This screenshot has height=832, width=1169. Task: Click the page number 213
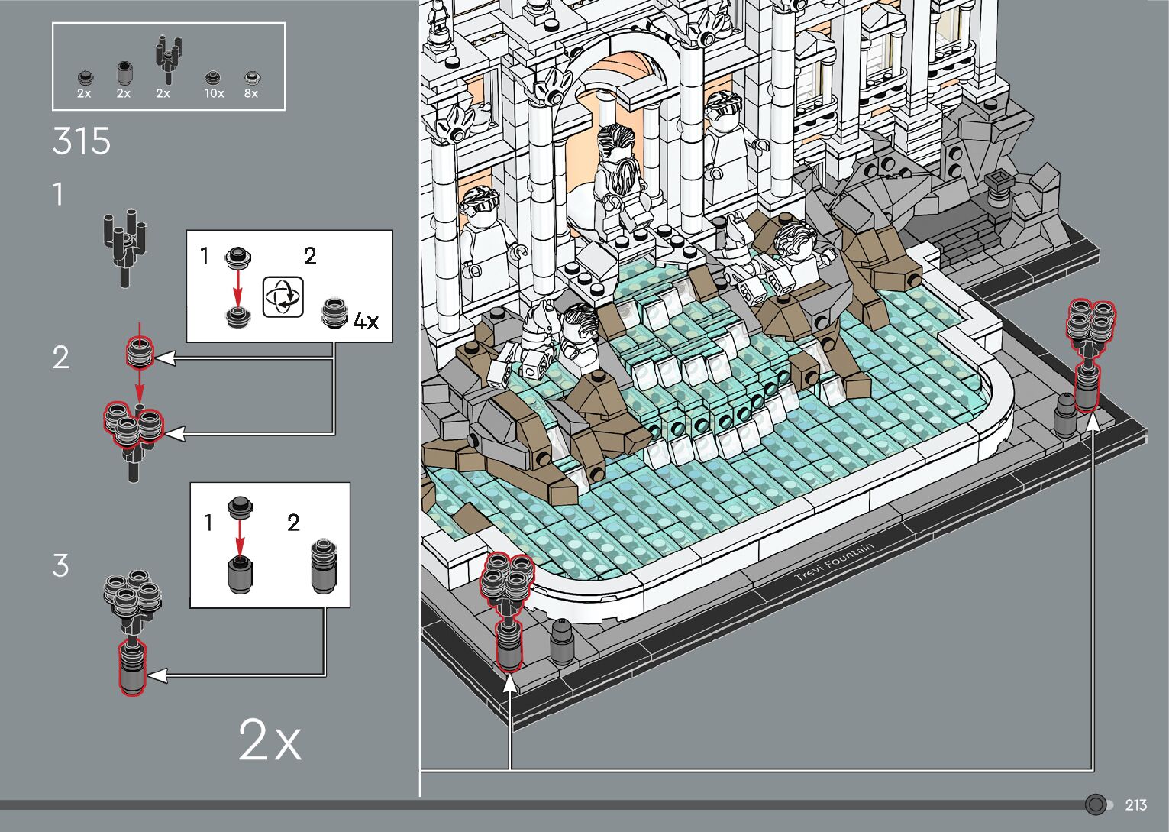[1135, 805]
